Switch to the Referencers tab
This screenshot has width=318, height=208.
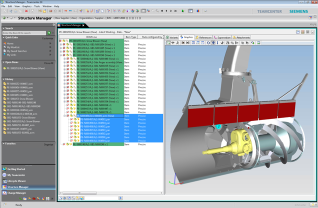[203, 37]
